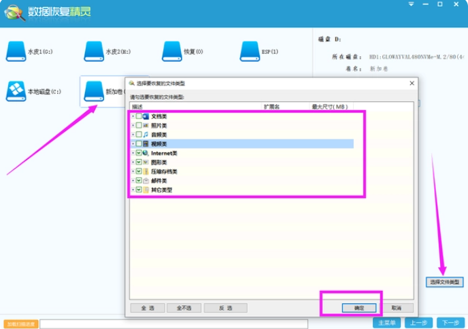Viewport: 468px width, 329px height.
Task: Choose the ESP(1) partition icon
Action: coord(250,51)
